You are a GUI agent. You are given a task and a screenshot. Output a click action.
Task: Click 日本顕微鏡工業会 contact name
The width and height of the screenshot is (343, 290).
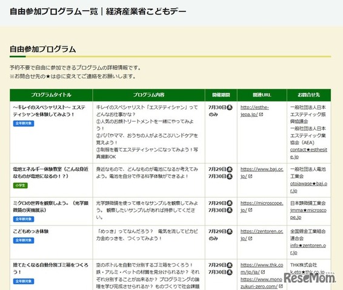pos(308,203)
